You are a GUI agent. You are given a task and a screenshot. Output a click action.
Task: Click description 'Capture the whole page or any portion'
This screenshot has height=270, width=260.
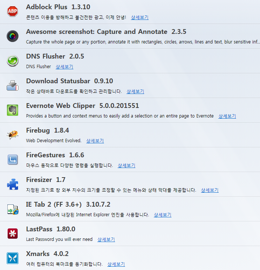pos(143,42)
